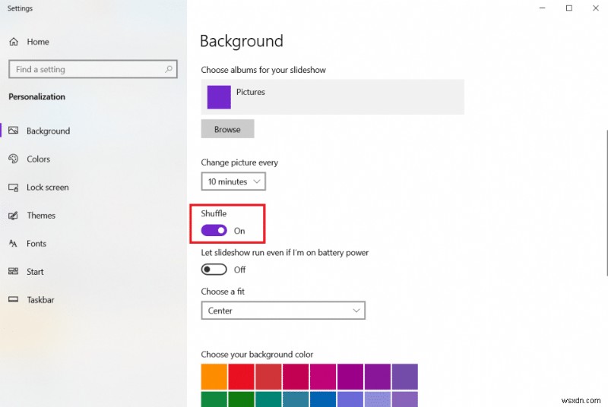Click the magnifier icon in the search box

tap(168, 69)
